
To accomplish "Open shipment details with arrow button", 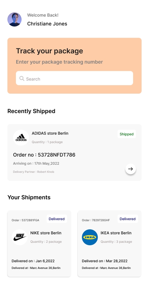I will click(x=131, y=169).
